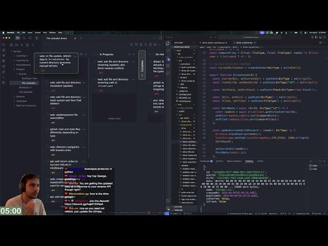Open kanban archive icon in board header
Image resolution: width=328 pixels, height=246 pixels.
click(x=136, y=45)
